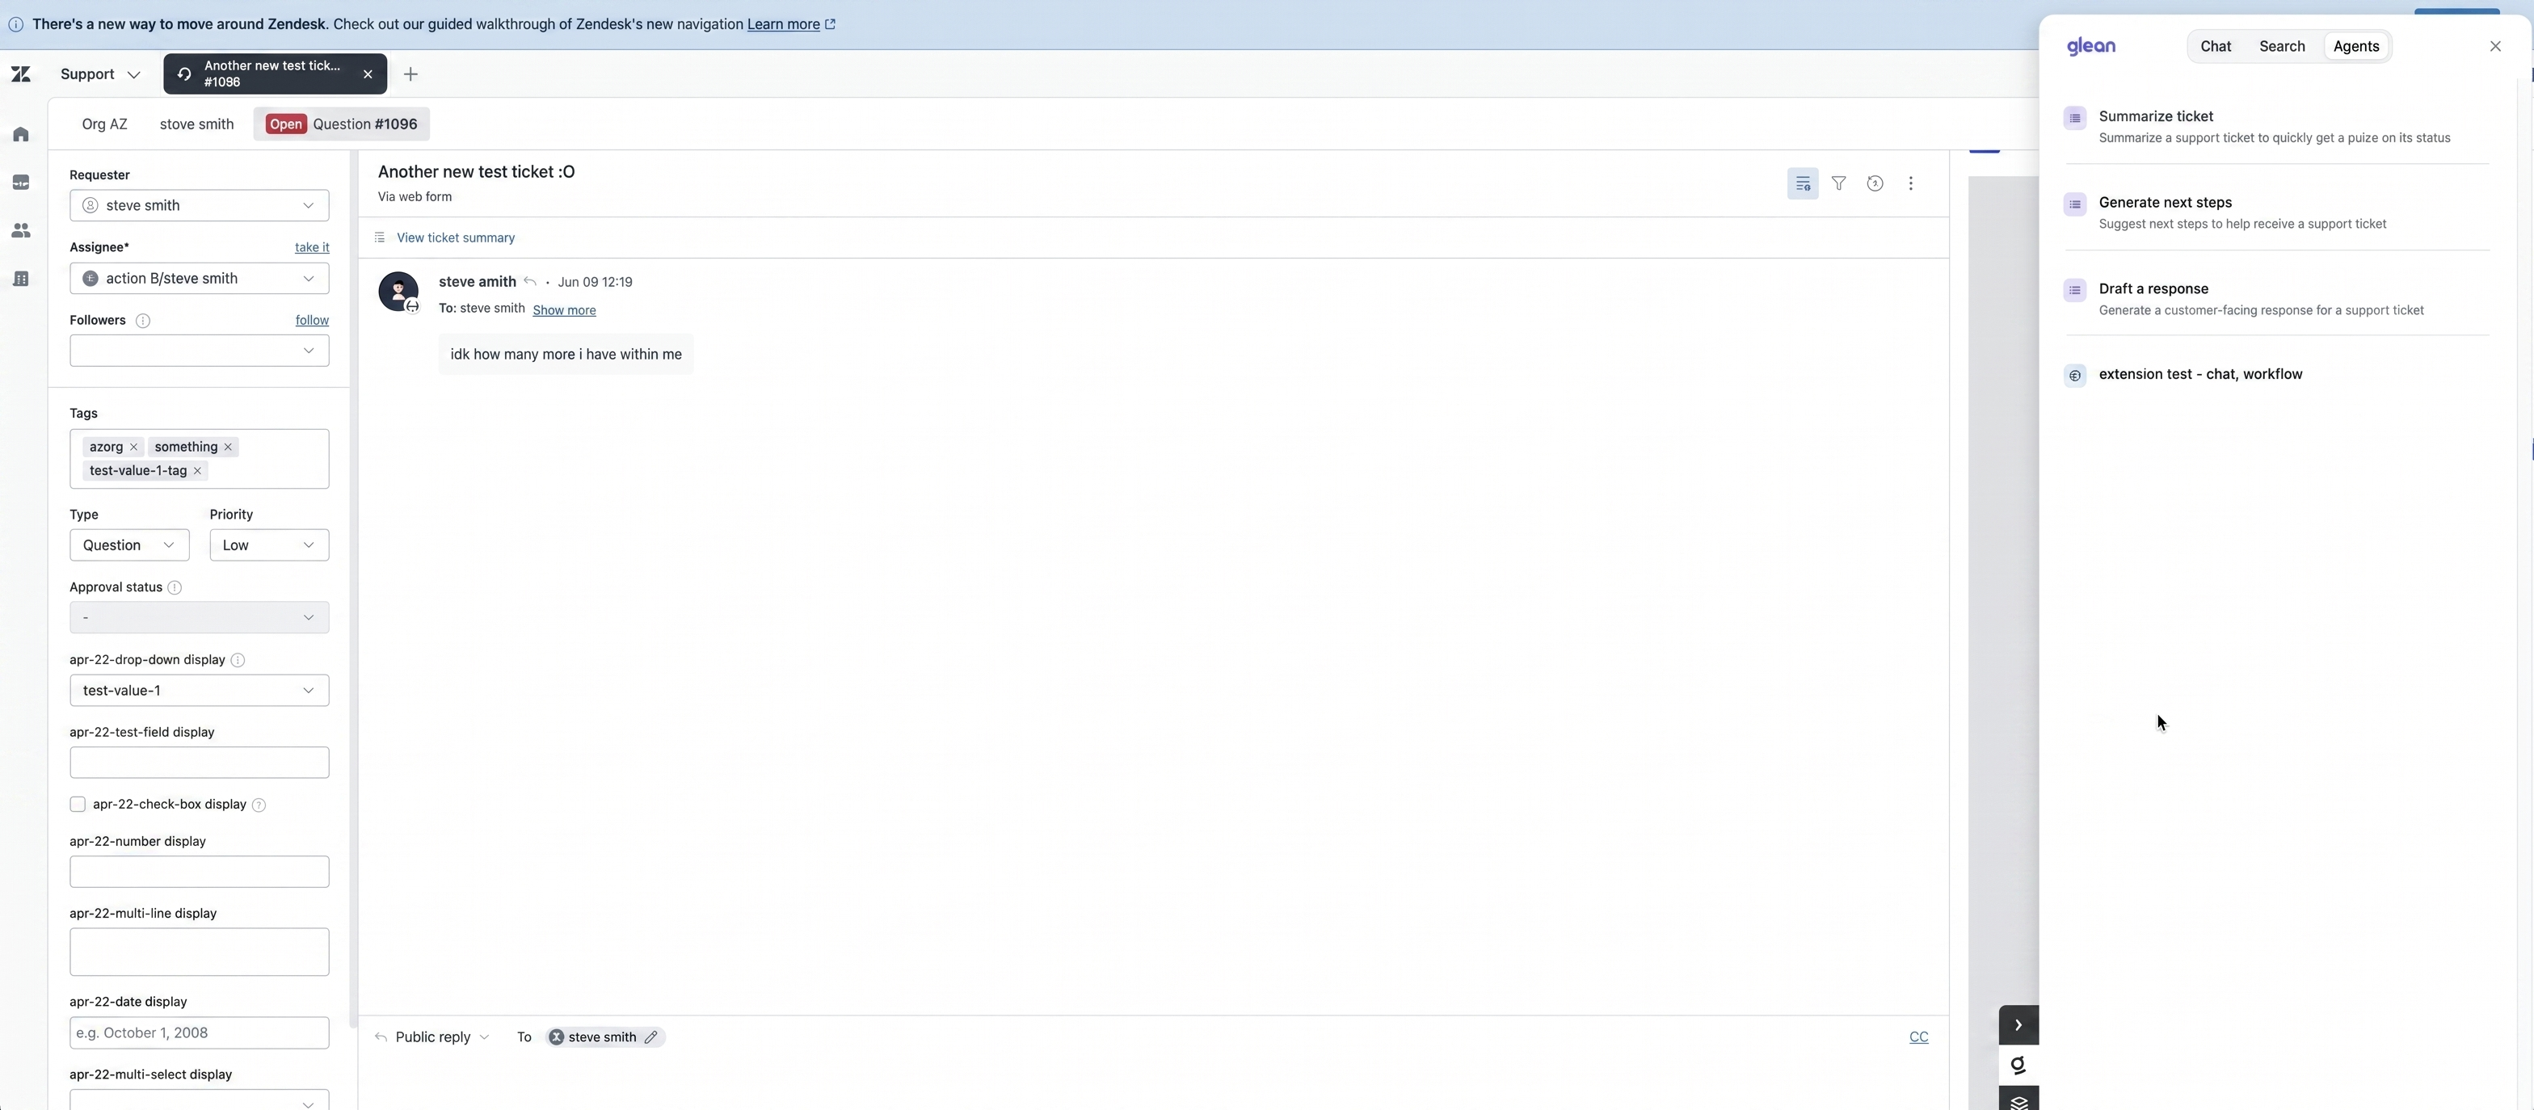Toggle conversation summary view icon
The image size is (2534, 1110).
[1802, 184]
